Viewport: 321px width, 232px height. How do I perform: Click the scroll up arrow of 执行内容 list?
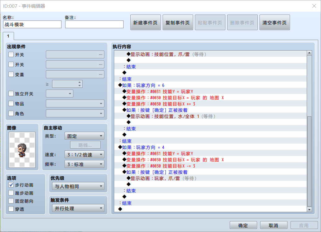click(x=309, y=53)
